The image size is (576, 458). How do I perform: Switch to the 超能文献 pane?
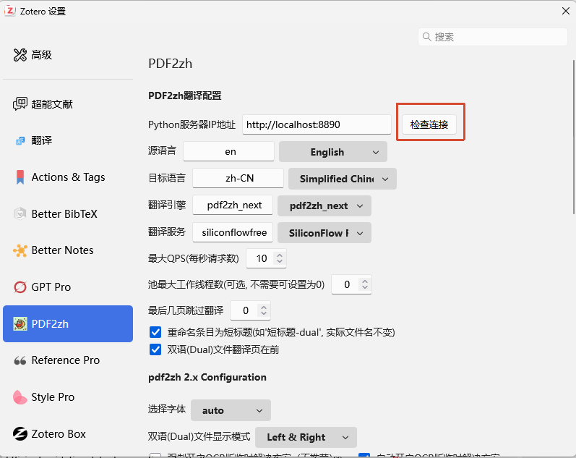(x=68, y=103)
